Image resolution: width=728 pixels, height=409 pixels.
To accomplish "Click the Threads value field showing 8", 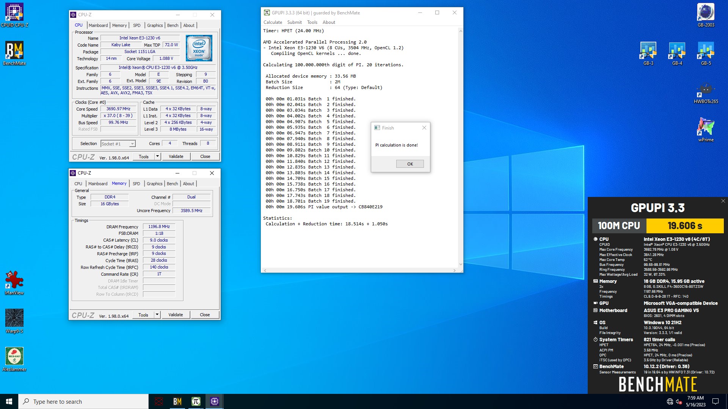I will (208, 144).
